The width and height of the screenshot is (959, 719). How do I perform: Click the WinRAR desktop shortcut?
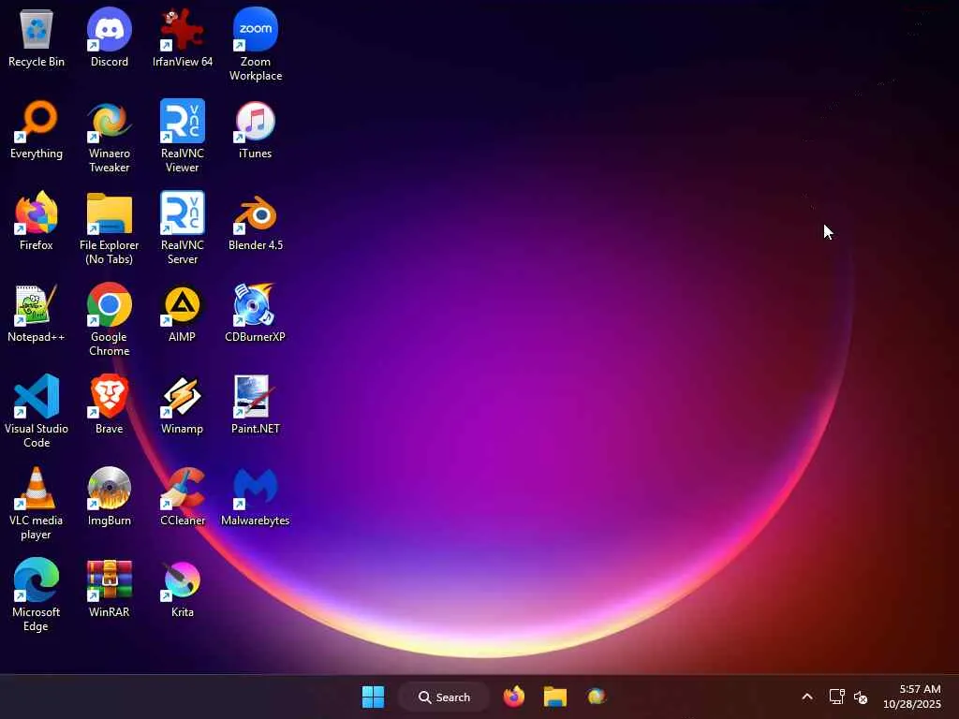[109, 588]
